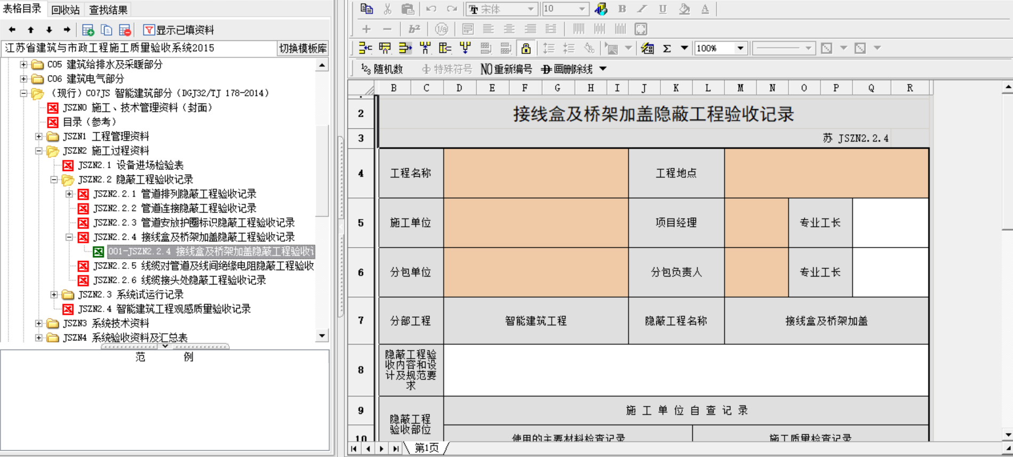1013x457 pixels.
Task: Click the Redo arrow icon
Action: 452,9
